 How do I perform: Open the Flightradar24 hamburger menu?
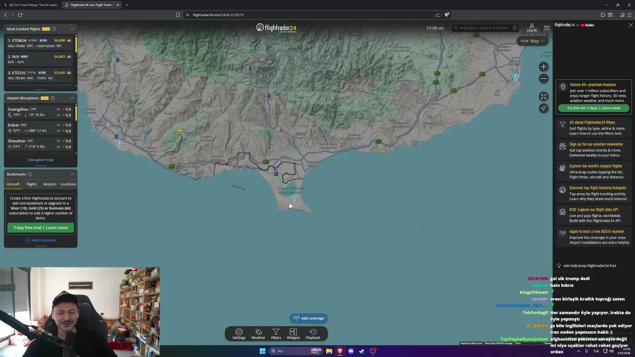(x=546, y=28)
